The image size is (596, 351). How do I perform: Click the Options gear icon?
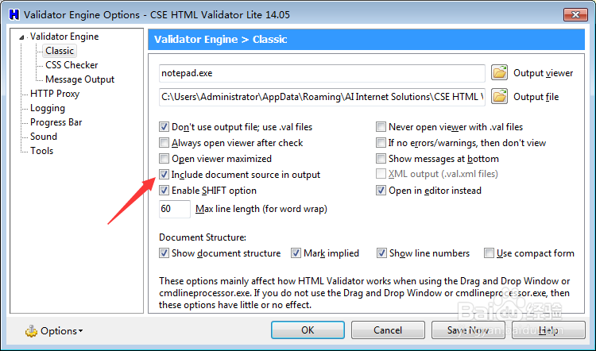click(31, 330)
